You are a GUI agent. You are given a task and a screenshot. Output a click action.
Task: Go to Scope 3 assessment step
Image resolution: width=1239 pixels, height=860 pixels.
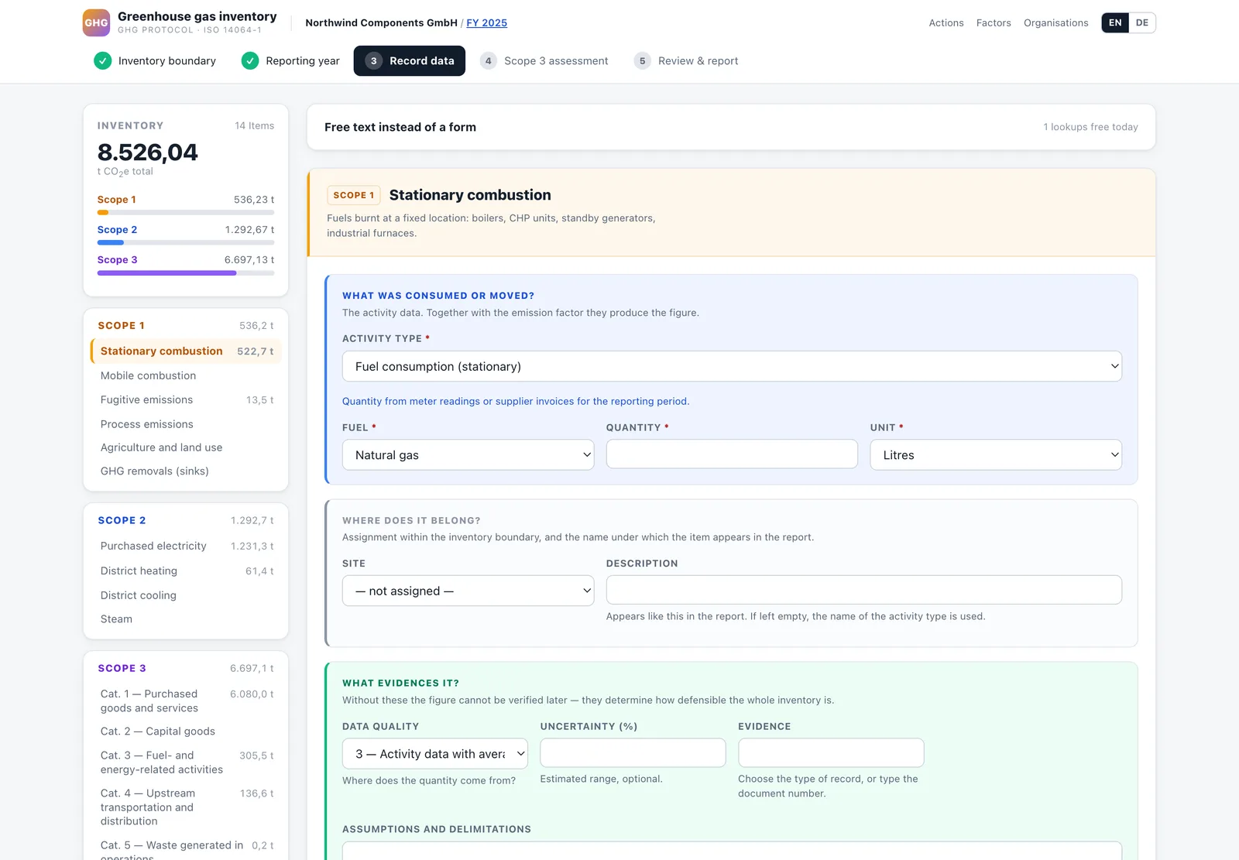point(544,60)
